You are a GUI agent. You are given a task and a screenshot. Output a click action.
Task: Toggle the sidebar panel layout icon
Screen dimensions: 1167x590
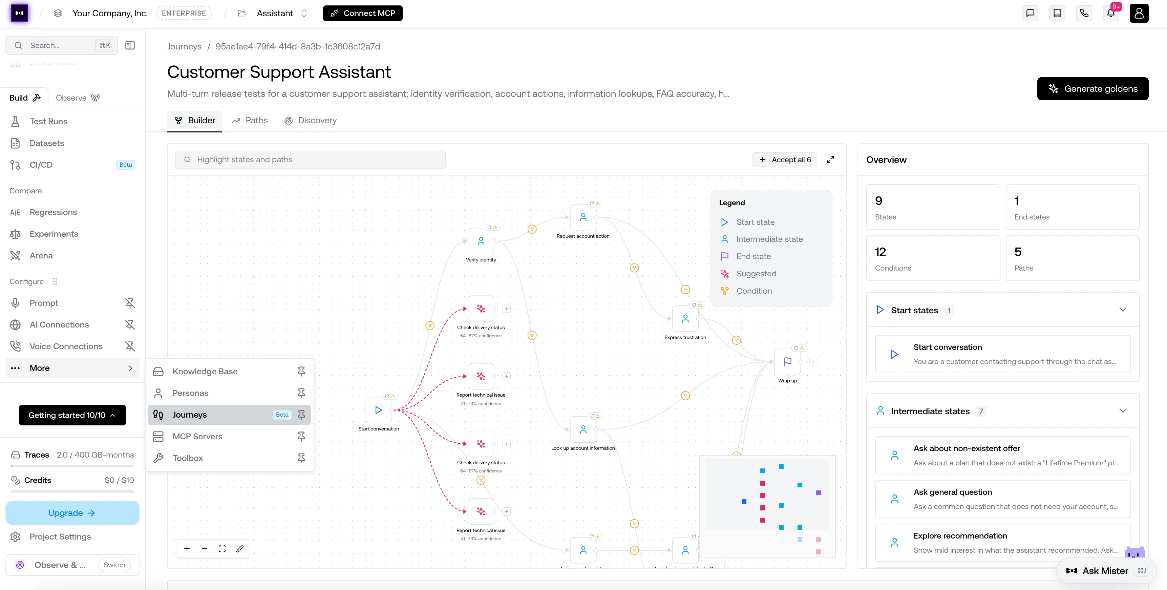click(130, 45)
